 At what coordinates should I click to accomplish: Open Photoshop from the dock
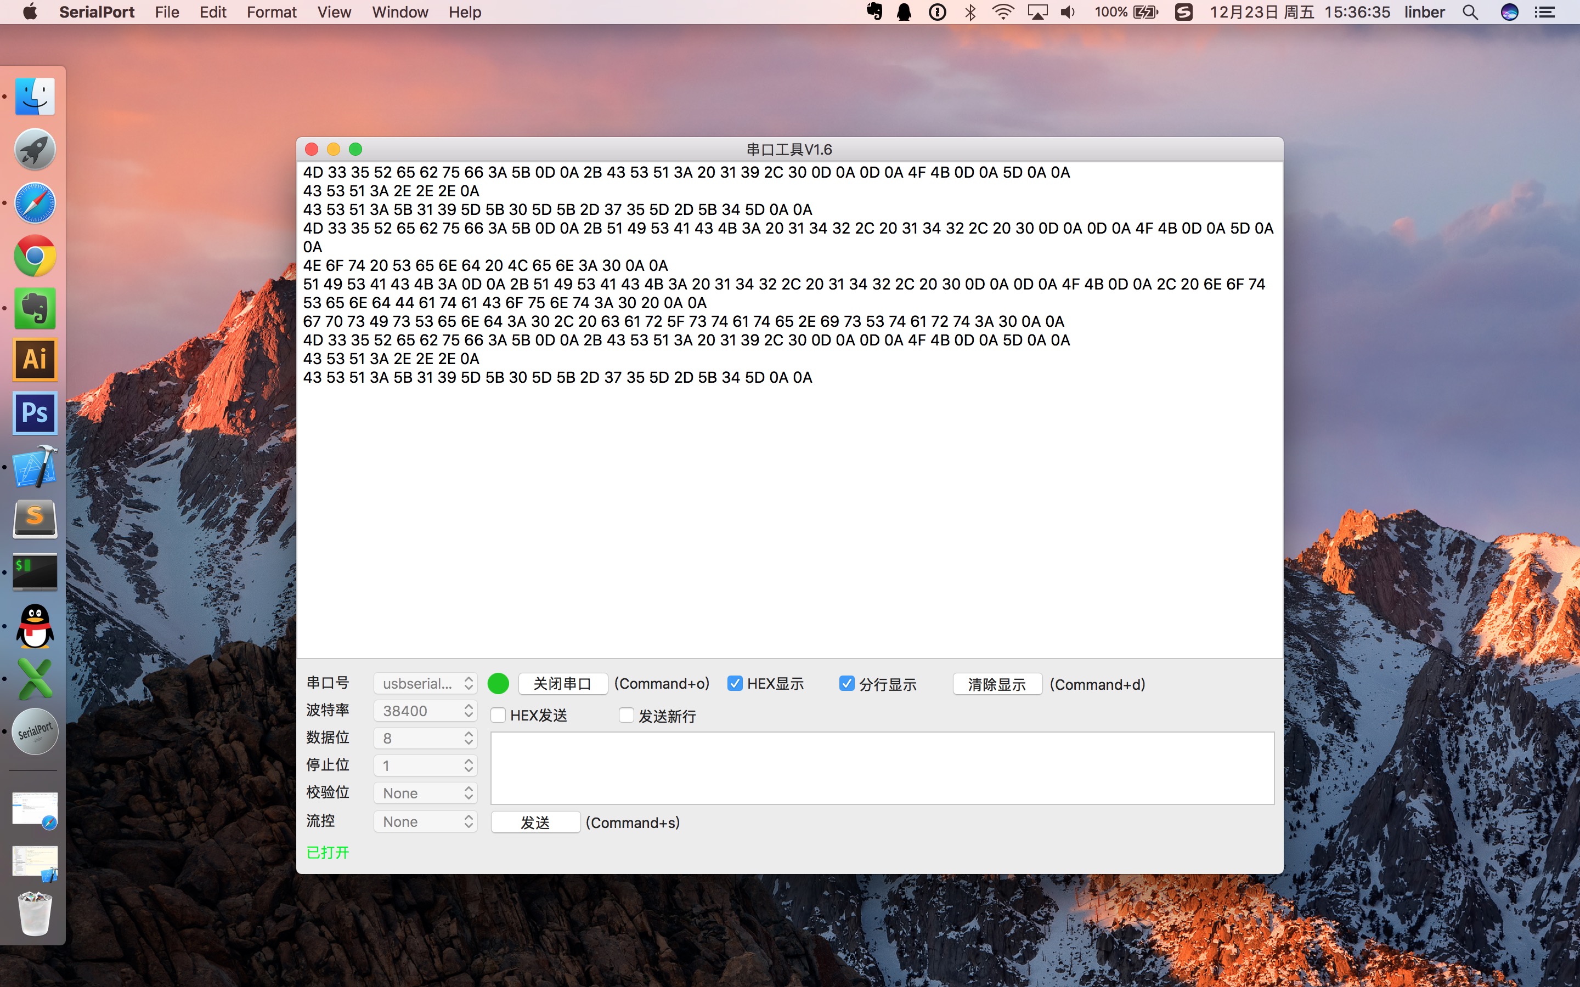[x=35, y=413]
